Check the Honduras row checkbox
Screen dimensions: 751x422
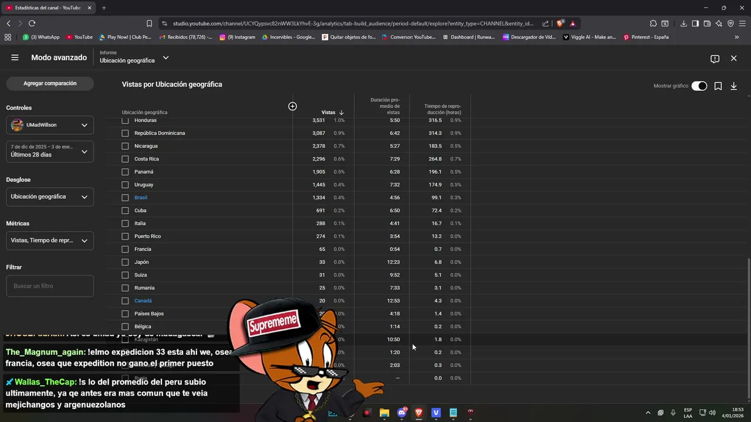pos(125,120)
